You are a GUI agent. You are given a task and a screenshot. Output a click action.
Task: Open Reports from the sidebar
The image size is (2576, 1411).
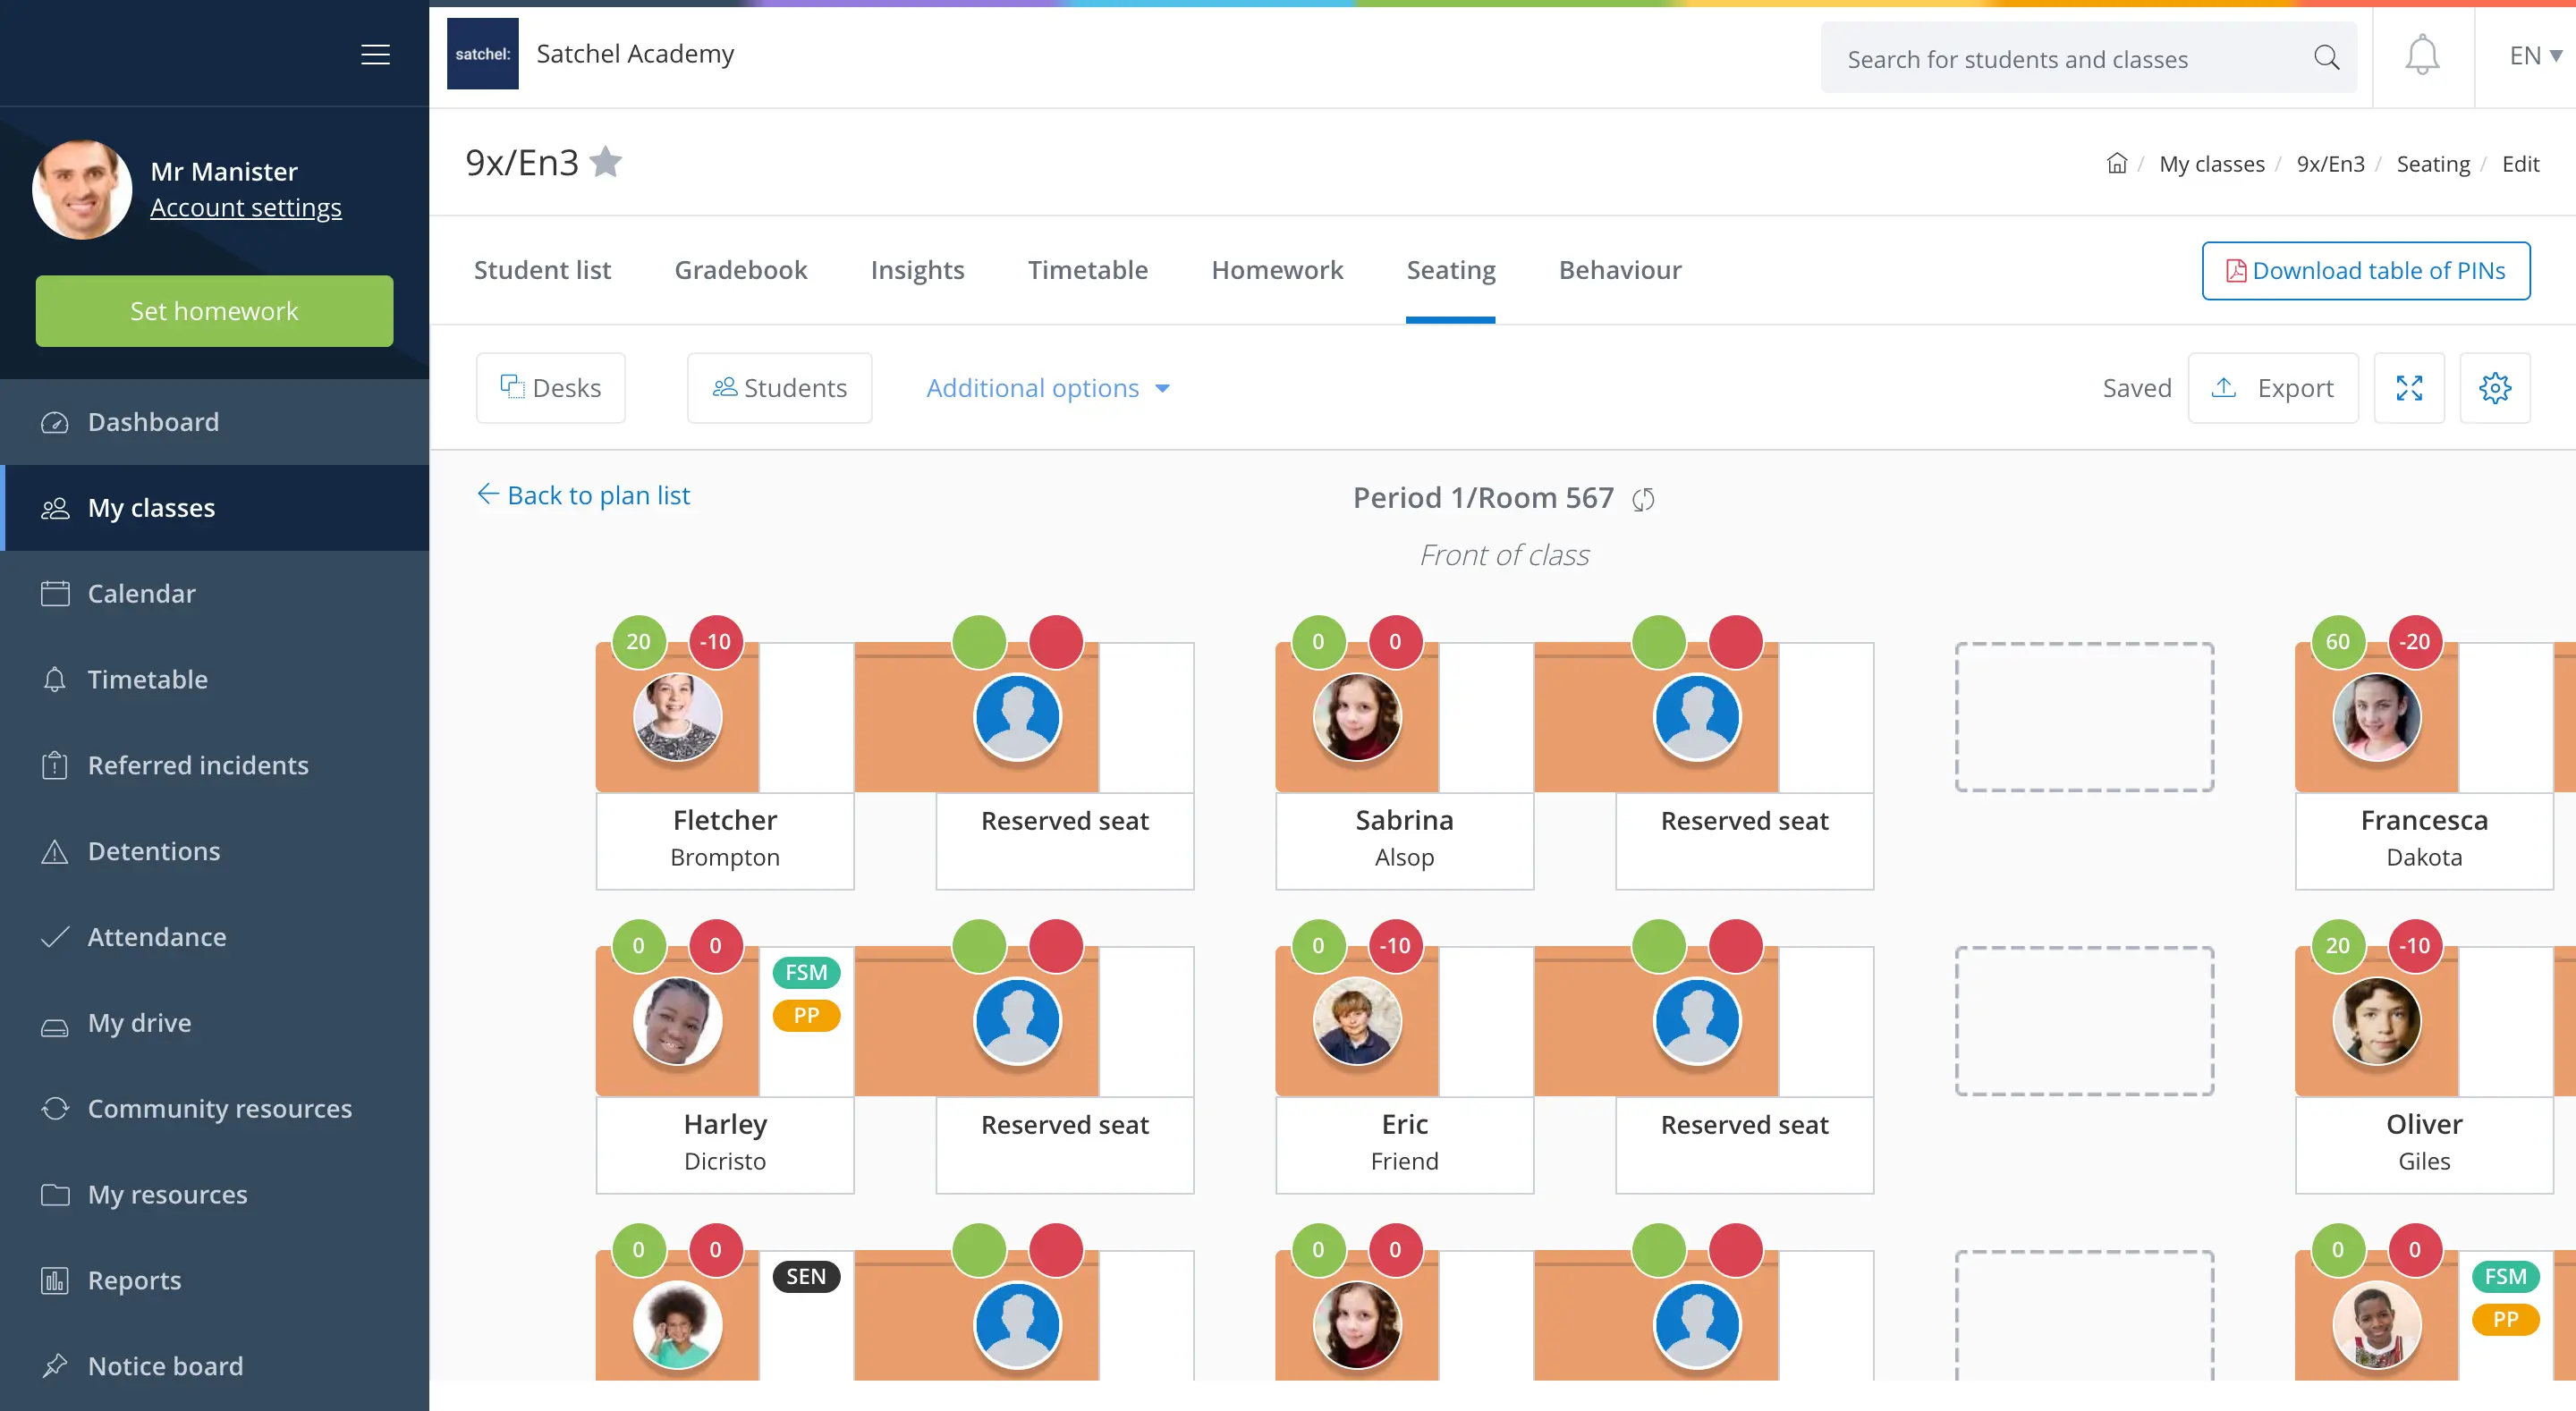pyautogui.click(x=133, y=1280)
